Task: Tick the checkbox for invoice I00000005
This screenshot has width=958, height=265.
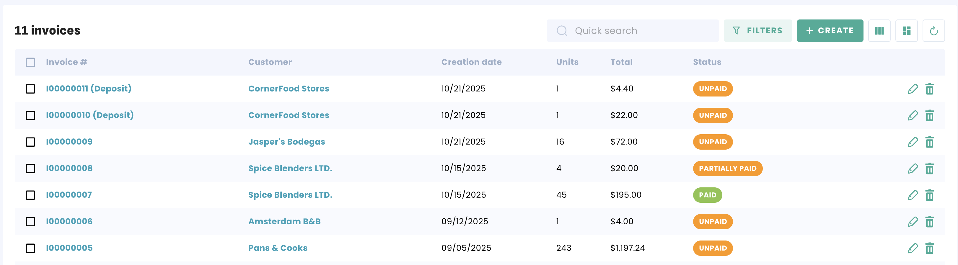Action: click(30, 248)
